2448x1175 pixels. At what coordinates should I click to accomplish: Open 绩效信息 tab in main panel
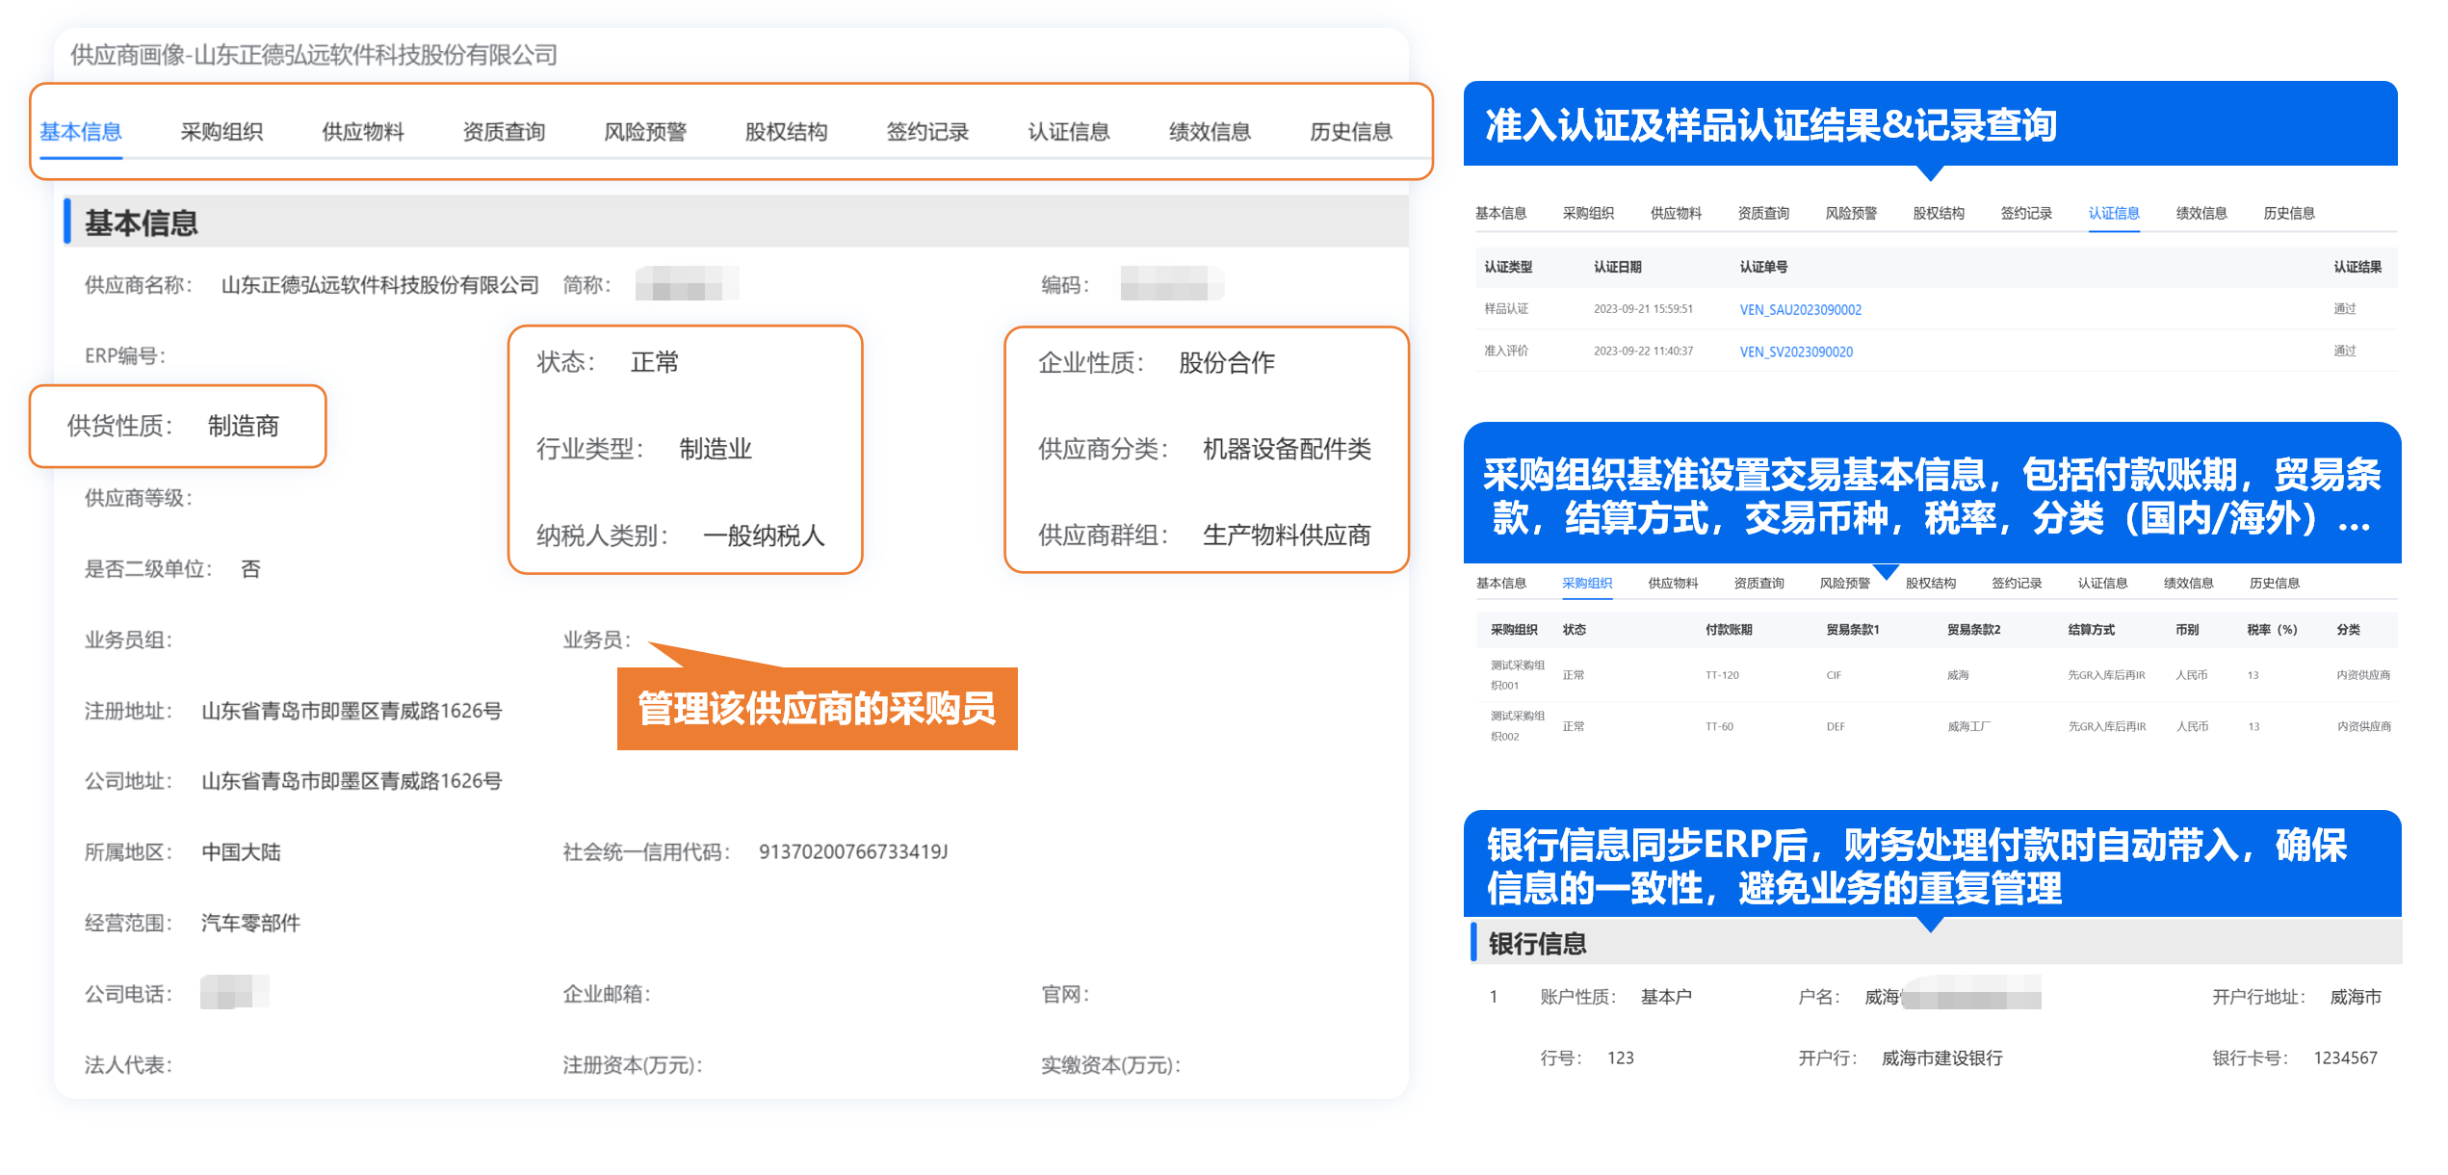1210,132
